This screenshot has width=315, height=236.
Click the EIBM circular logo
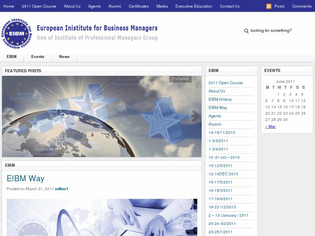(x=16, y=33)
